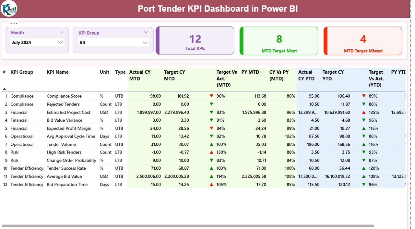Select the MTD Target Meet card
The width and height of the screenshot is (415, 229).
click(279, 41)
